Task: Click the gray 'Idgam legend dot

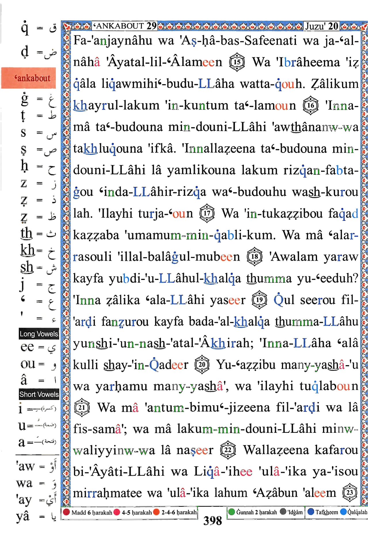Action: (283, 512)
